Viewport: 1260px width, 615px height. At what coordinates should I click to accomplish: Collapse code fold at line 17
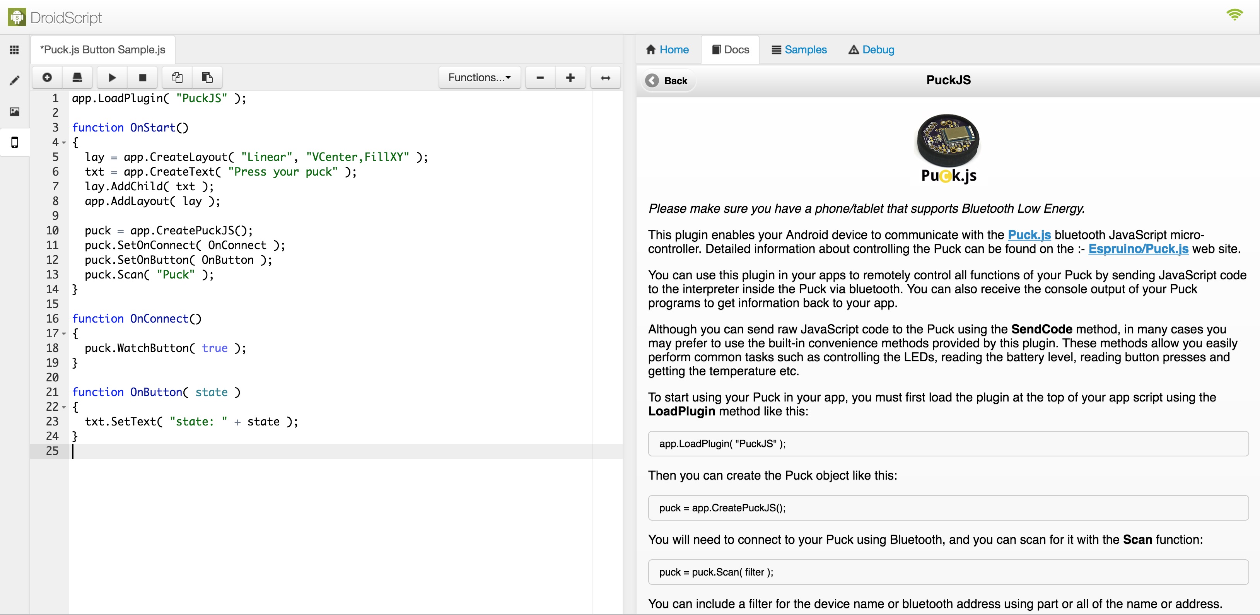(x=63, y=334)
